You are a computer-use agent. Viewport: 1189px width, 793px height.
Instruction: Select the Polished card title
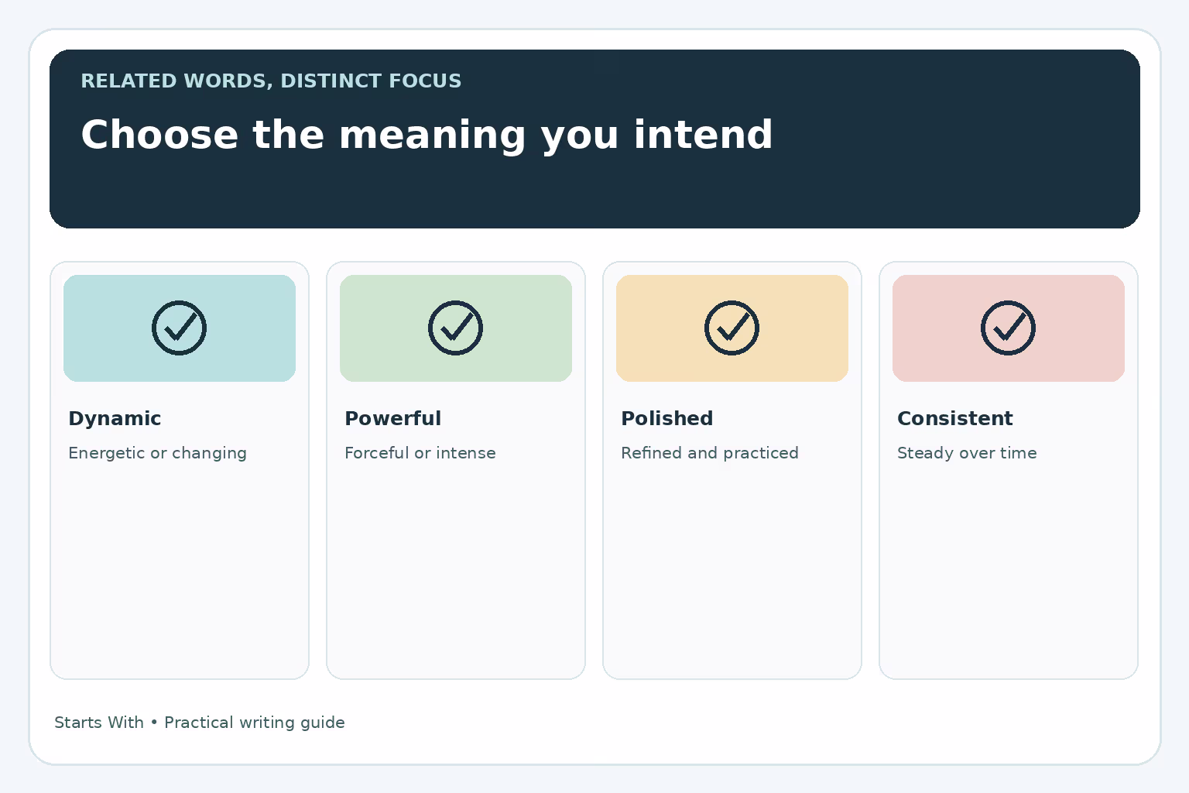coord(666,418)
